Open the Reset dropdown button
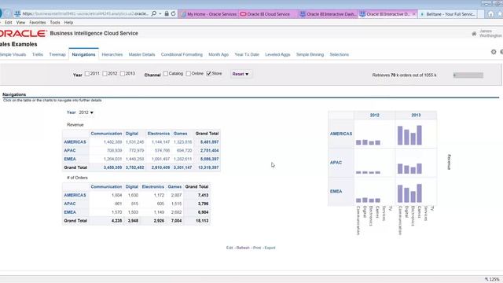Screen dimensions: 503x283 click(240, 74)
